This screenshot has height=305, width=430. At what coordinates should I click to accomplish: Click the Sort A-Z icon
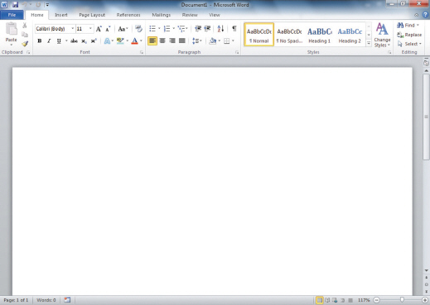point(220,28)
